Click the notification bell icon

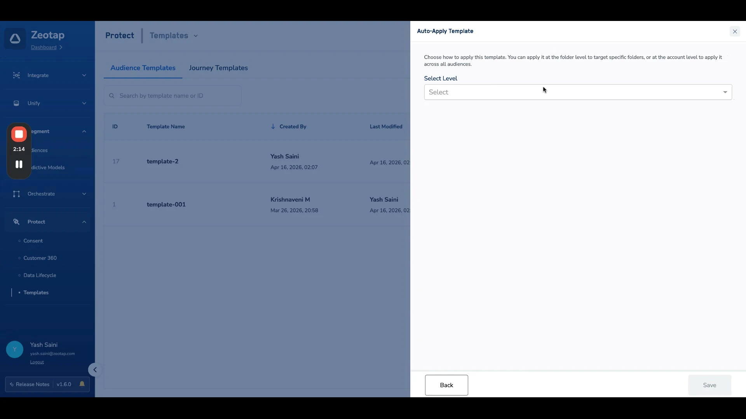[82, 384]
